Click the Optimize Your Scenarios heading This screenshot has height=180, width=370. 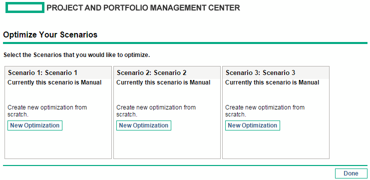coord(50,34)
